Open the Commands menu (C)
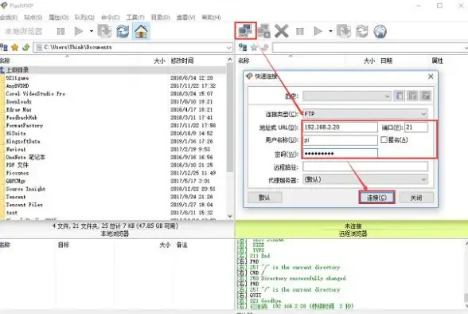Screen dimensions: 468x314 [111, 18]
